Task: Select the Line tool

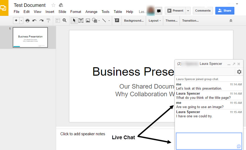Action: coord(104,20)
